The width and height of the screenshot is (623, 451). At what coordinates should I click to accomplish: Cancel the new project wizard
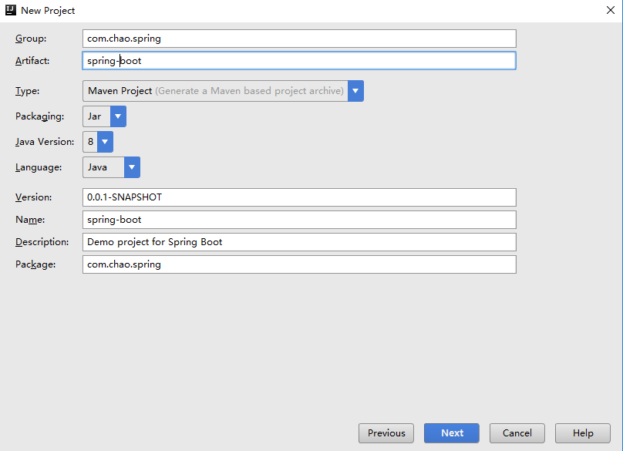coord(517,433)
